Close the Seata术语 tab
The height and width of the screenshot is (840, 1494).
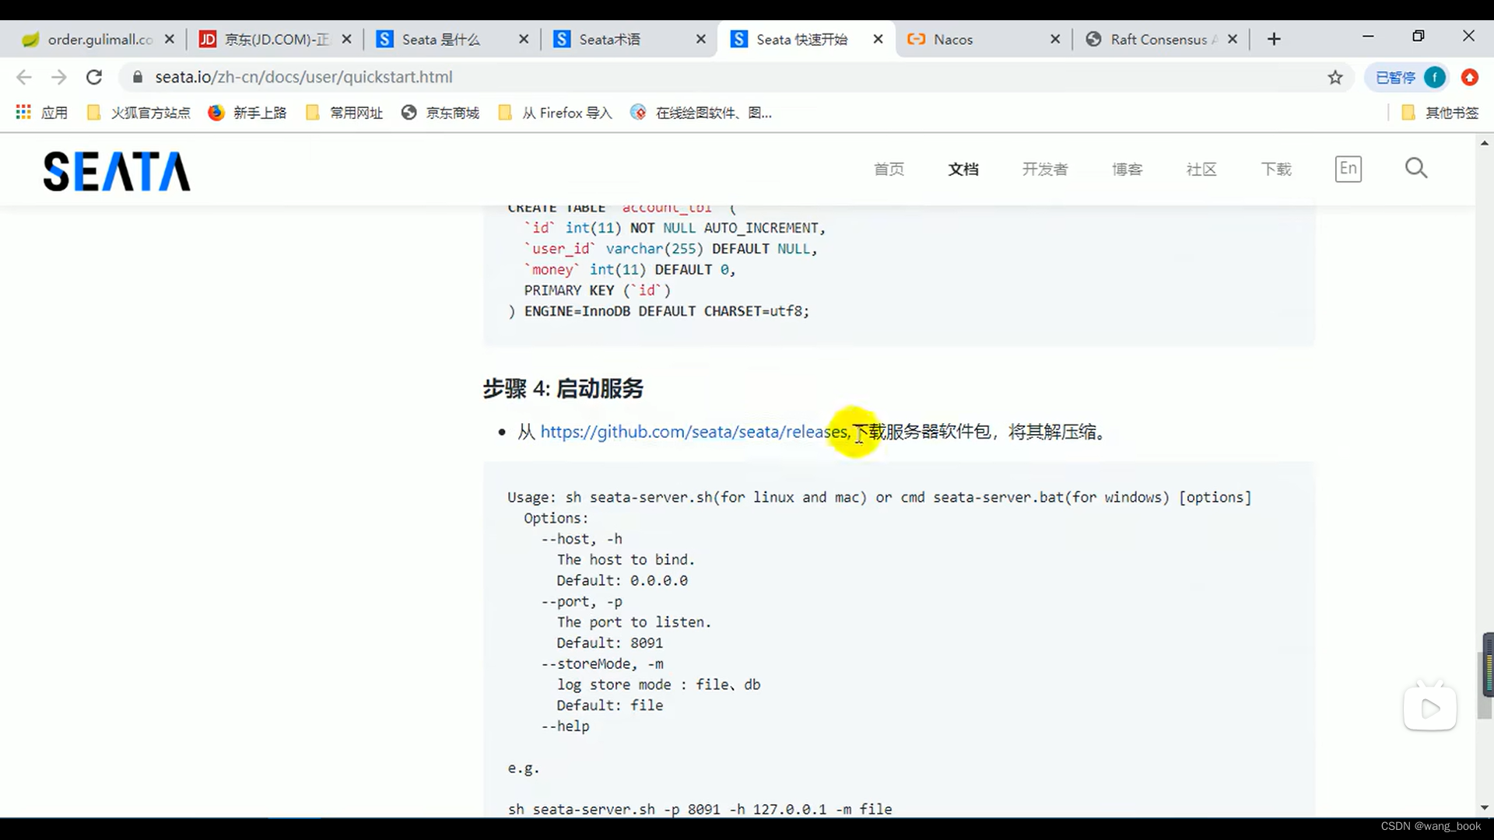click(700, 39)
